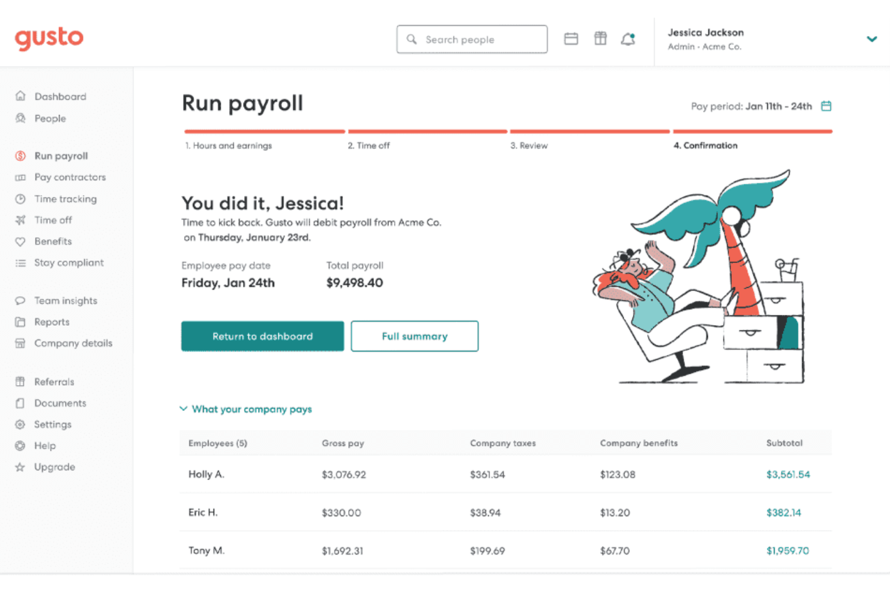Select the Company details menu item
The width and height of the screenshot is (890, 593).
pyautogui.click(x=73, y=343)
